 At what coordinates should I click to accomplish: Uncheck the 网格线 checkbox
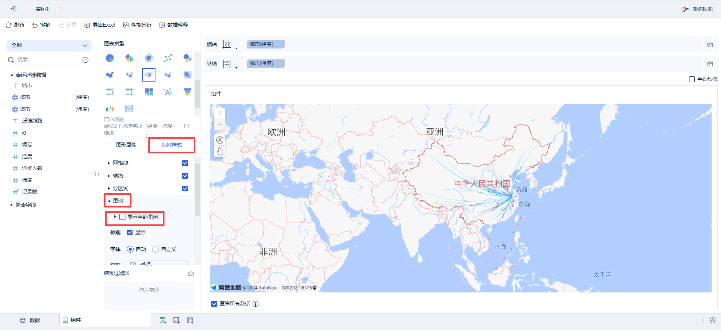[x=185, y=163]
